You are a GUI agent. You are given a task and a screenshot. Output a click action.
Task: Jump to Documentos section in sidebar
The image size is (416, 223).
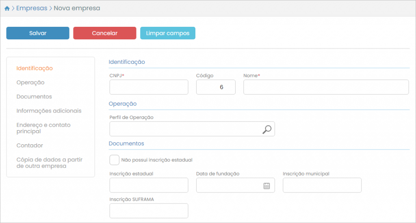34,97
